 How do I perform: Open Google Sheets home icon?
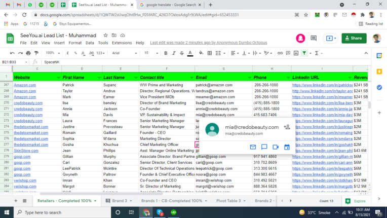10,39
